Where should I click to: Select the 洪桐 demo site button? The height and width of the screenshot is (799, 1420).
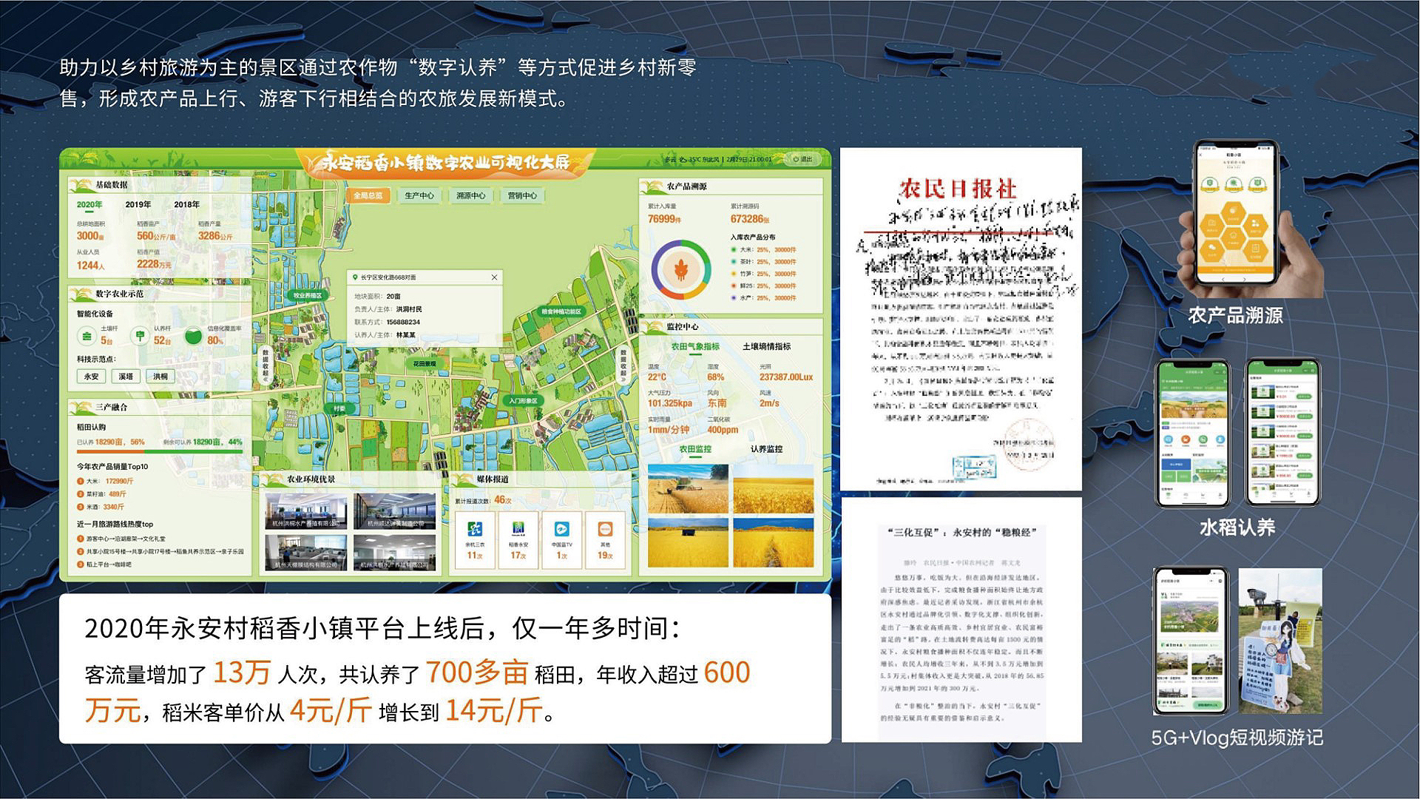[x=160, y=377]
